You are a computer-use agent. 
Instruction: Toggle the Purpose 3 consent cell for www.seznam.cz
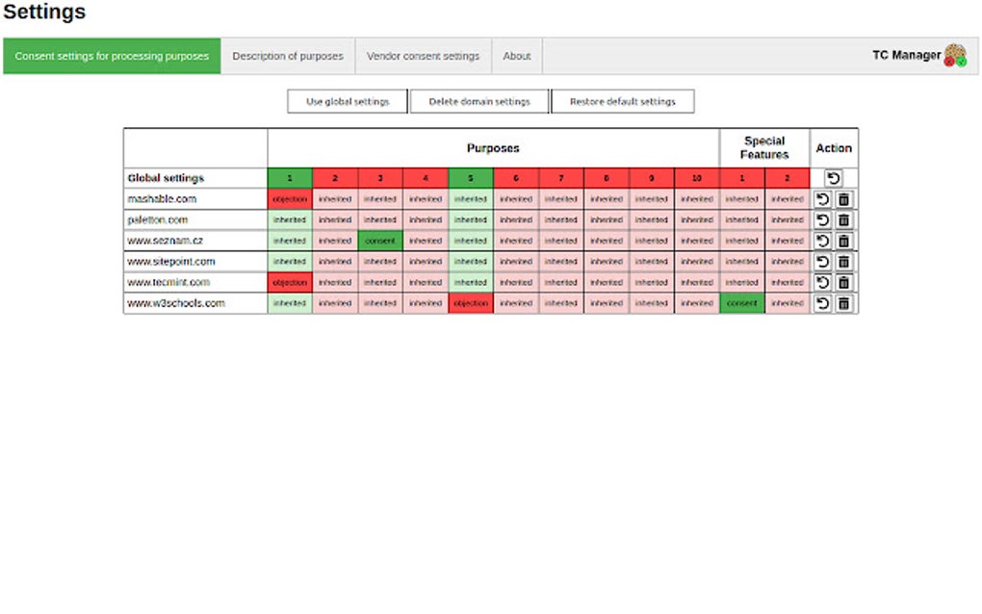coord(379,241)
